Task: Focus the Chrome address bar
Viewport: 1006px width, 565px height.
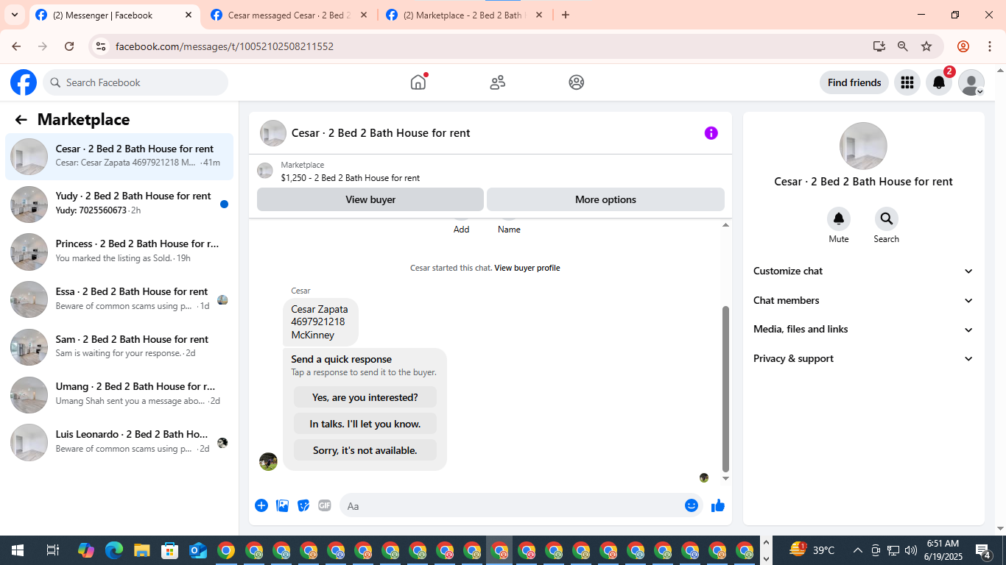Action: pyautogui.click(x=486, y=46)
